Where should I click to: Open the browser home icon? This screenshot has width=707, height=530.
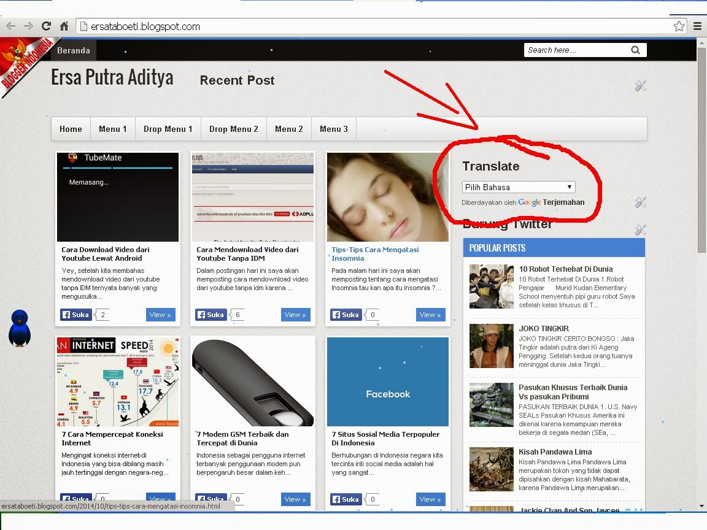pyautogui.click(x=64, y=26)
